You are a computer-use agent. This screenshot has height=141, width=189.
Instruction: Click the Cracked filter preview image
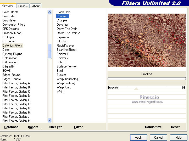tap(147, 40)
